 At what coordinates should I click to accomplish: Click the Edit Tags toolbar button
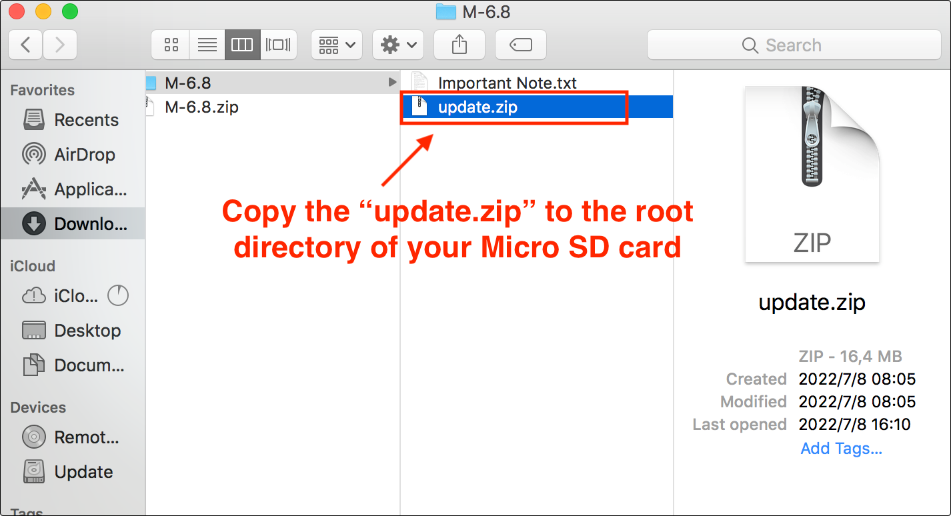point(520,45)
